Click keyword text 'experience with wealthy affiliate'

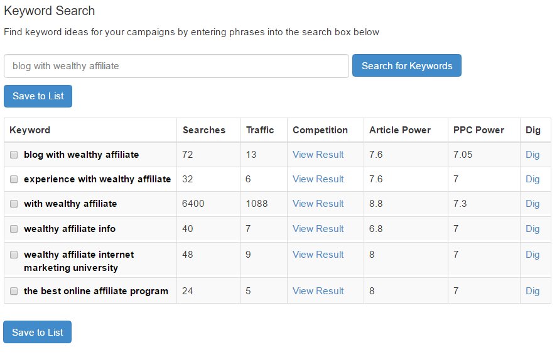point(97,179)
